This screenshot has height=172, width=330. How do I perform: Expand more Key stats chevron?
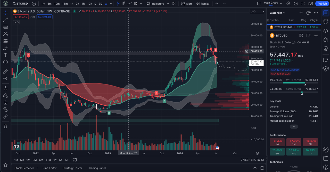coord(294,126)
